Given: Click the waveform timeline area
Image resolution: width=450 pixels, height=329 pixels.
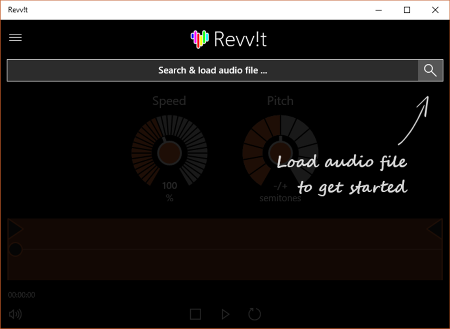Looking at the screenshot, I should click(225, 249).
